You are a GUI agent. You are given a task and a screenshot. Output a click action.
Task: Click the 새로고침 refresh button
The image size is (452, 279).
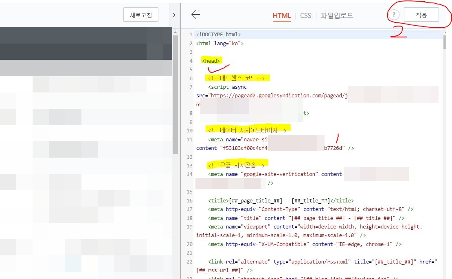point(141,15)
